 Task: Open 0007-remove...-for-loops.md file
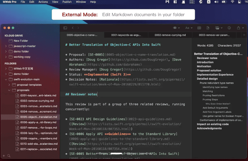[39, 128]
